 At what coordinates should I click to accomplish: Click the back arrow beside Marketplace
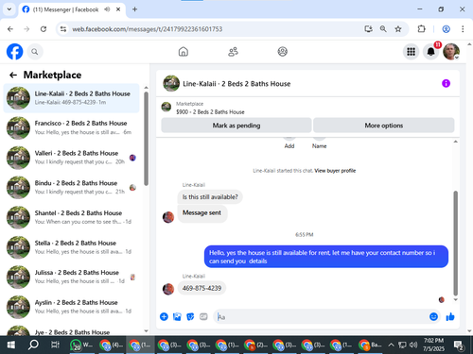(x=13, y=75)
